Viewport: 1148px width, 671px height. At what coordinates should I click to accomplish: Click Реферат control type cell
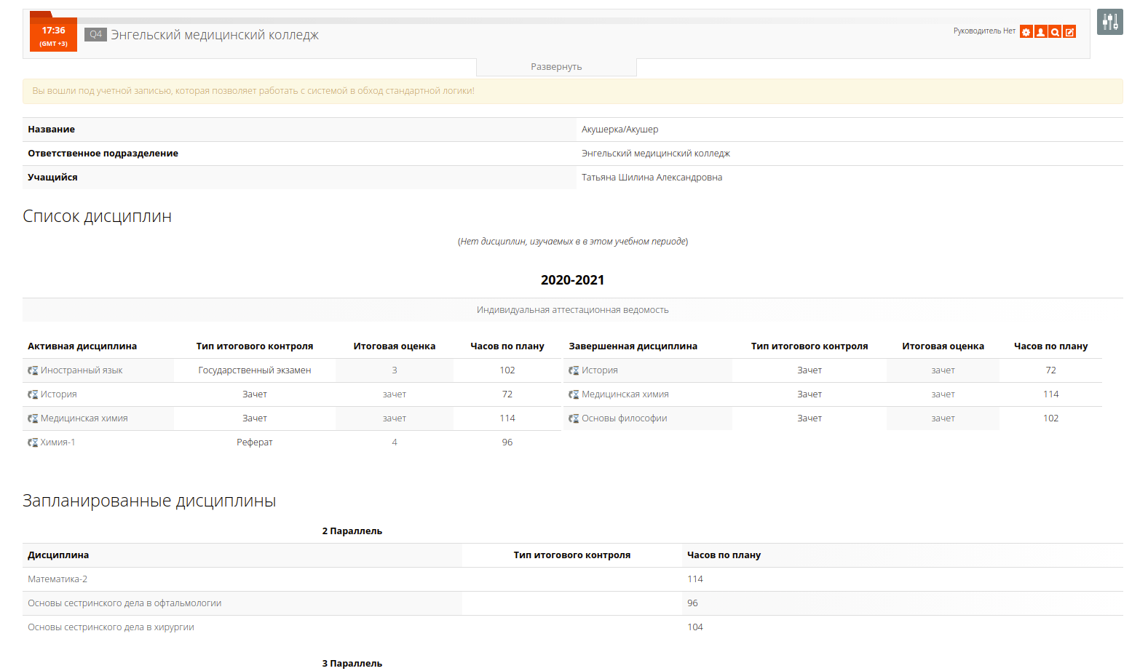click(255, 442)
